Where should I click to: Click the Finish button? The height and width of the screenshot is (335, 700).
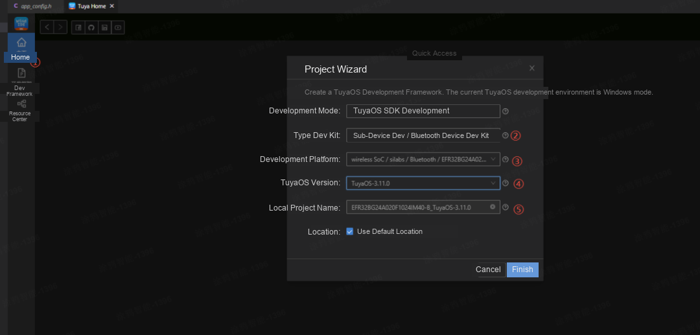click(522, 270)
